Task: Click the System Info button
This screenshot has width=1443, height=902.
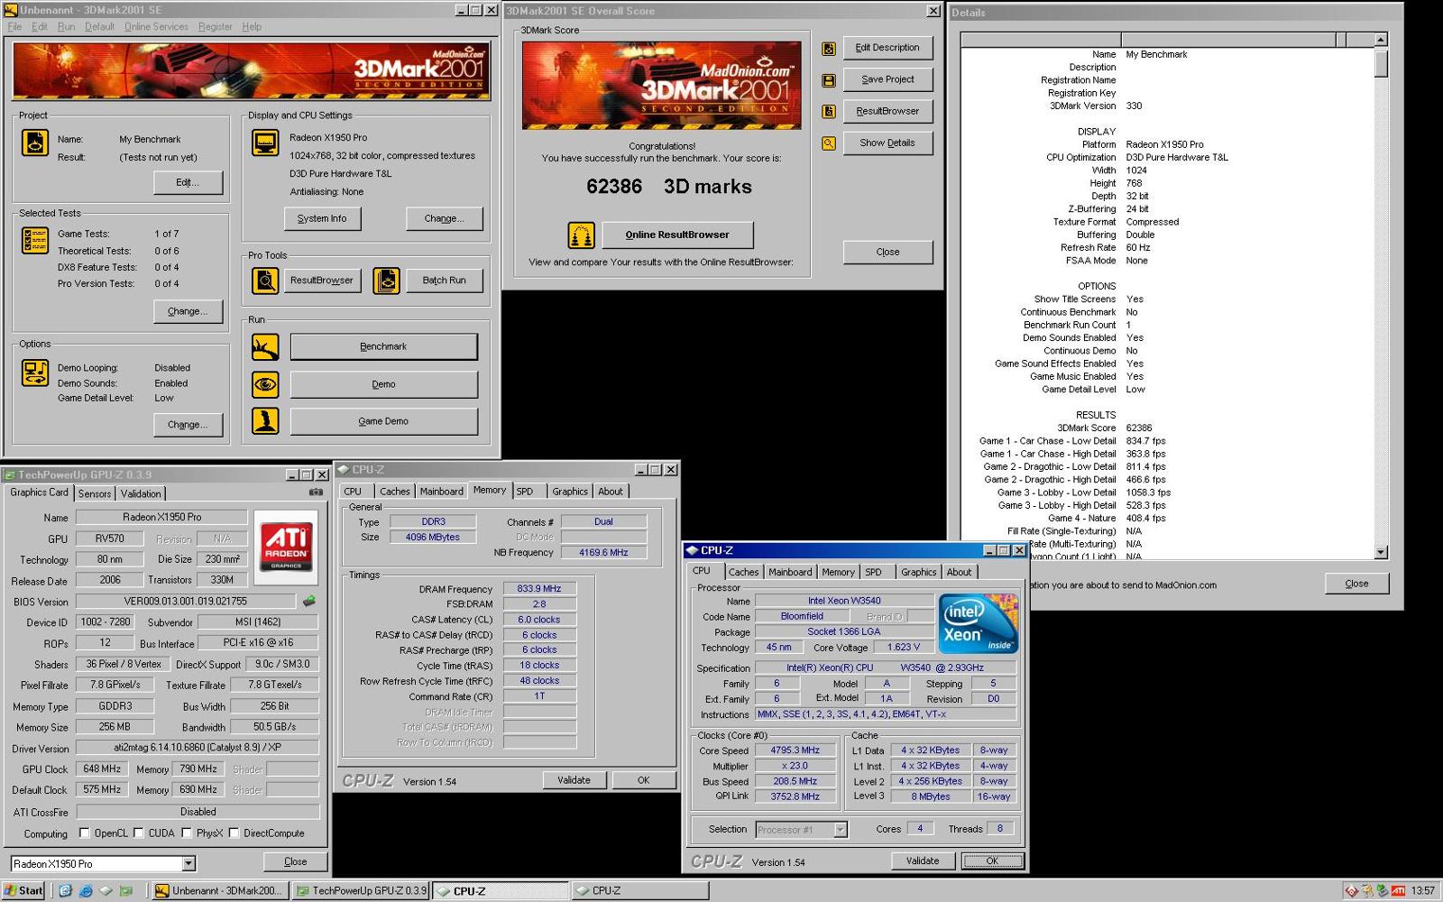Action: [322, 218]
